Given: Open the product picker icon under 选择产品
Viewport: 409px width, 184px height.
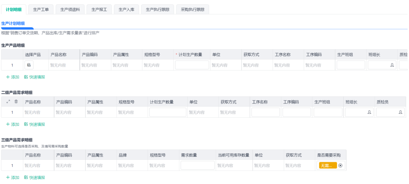Looking at the screenshot, I should [29, 65].
